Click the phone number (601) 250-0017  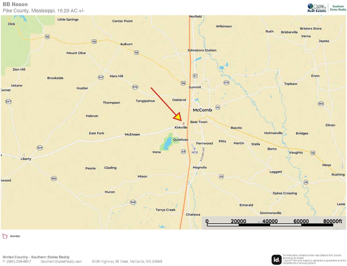[x=17, y=261]
